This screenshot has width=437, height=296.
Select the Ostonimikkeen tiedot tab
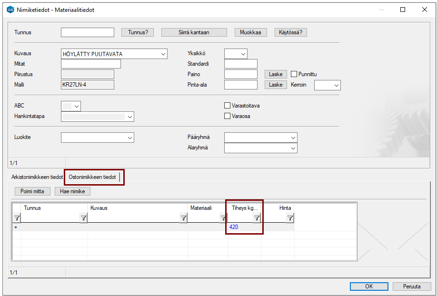pyautogui.click(x=92, y=177)
